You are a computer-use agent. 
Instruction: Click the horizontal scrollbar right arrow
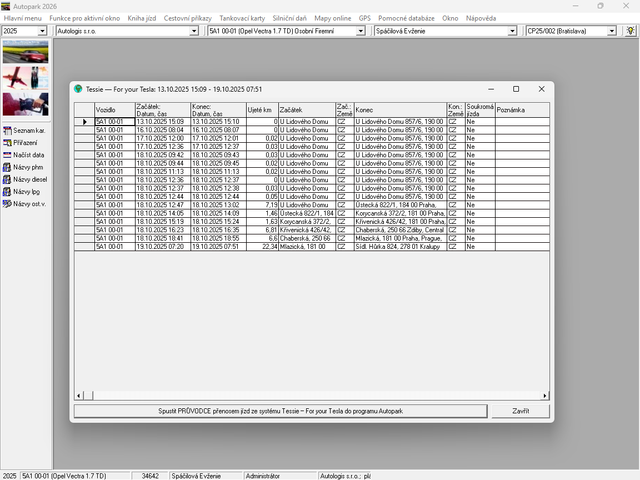[545, 396]
